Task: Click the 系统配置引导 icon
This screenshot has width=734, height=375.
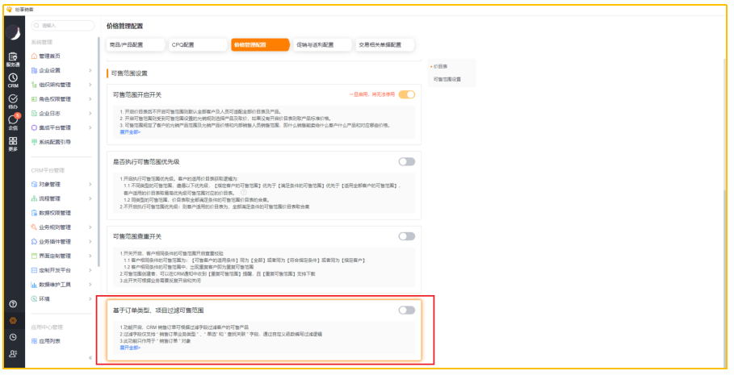Action: click(x=34, y=142)
